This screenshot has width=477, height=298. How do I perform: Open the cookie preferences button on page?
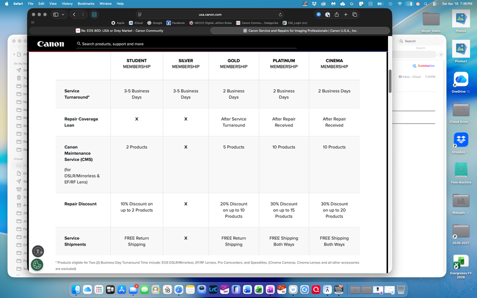tap(37, 265)
